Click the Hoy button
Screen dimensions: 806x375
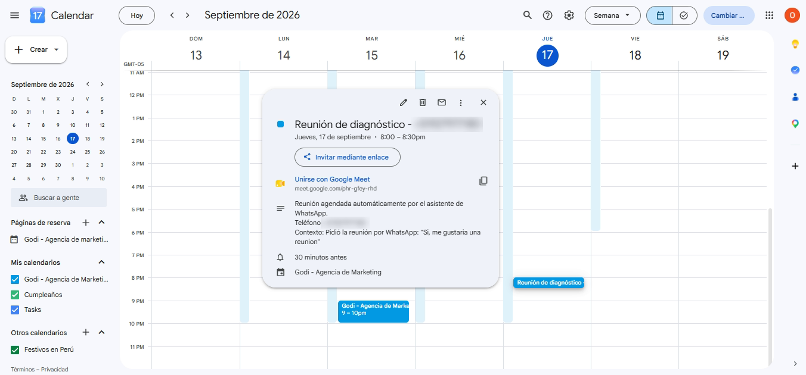(137, 15)
